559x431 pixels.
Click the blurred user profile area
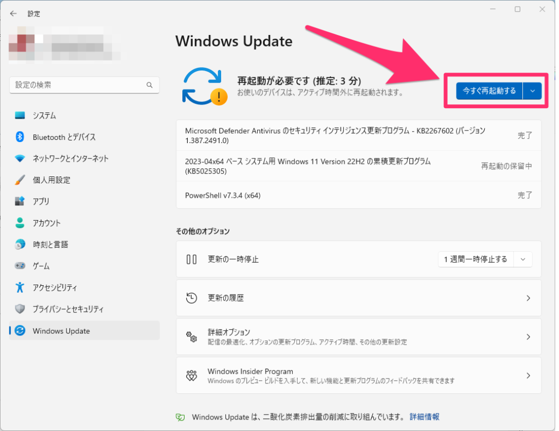(x=64, y=44)
